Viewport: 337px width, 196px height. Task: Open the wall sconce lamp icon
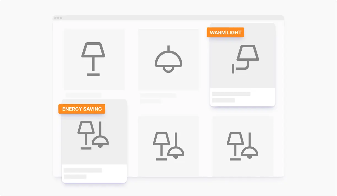point(245,59)
